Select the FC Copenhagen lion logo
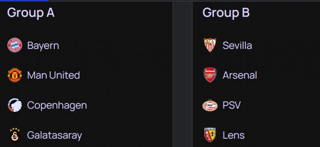 click(15, 105)
